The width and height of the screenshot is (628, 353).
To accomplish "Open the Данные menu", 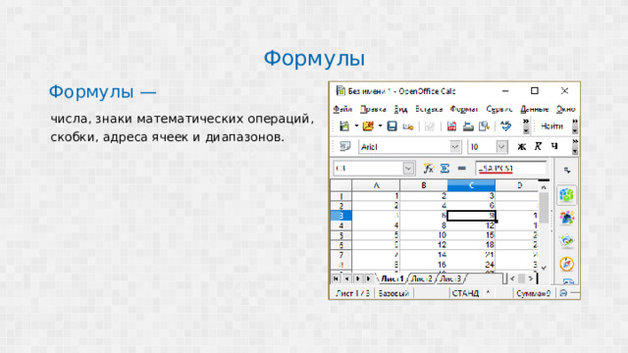I will [534, 109].
